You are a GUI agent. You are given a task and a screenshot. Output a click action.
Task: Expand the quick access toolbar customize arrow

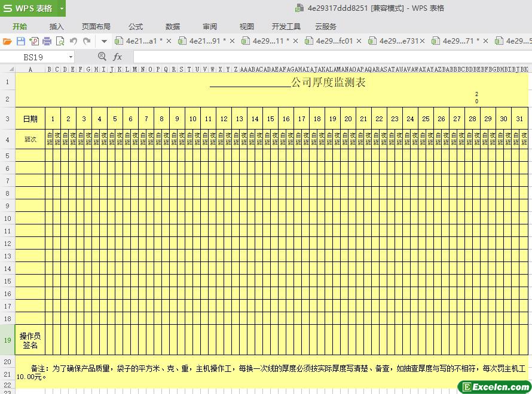coord(103,41)
